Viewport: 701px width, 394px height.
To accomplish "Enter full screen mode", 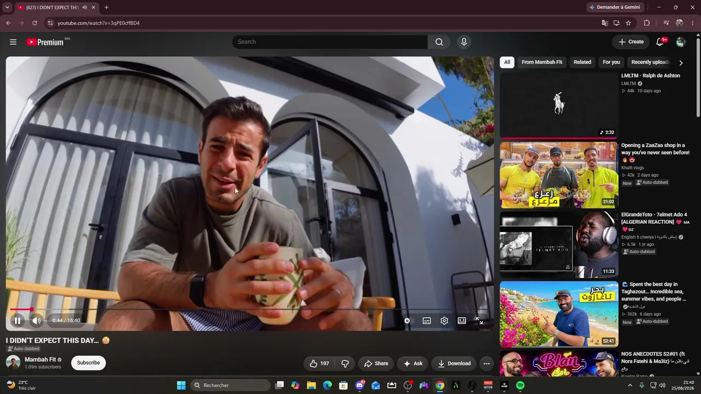I will (x=479, y=321).
